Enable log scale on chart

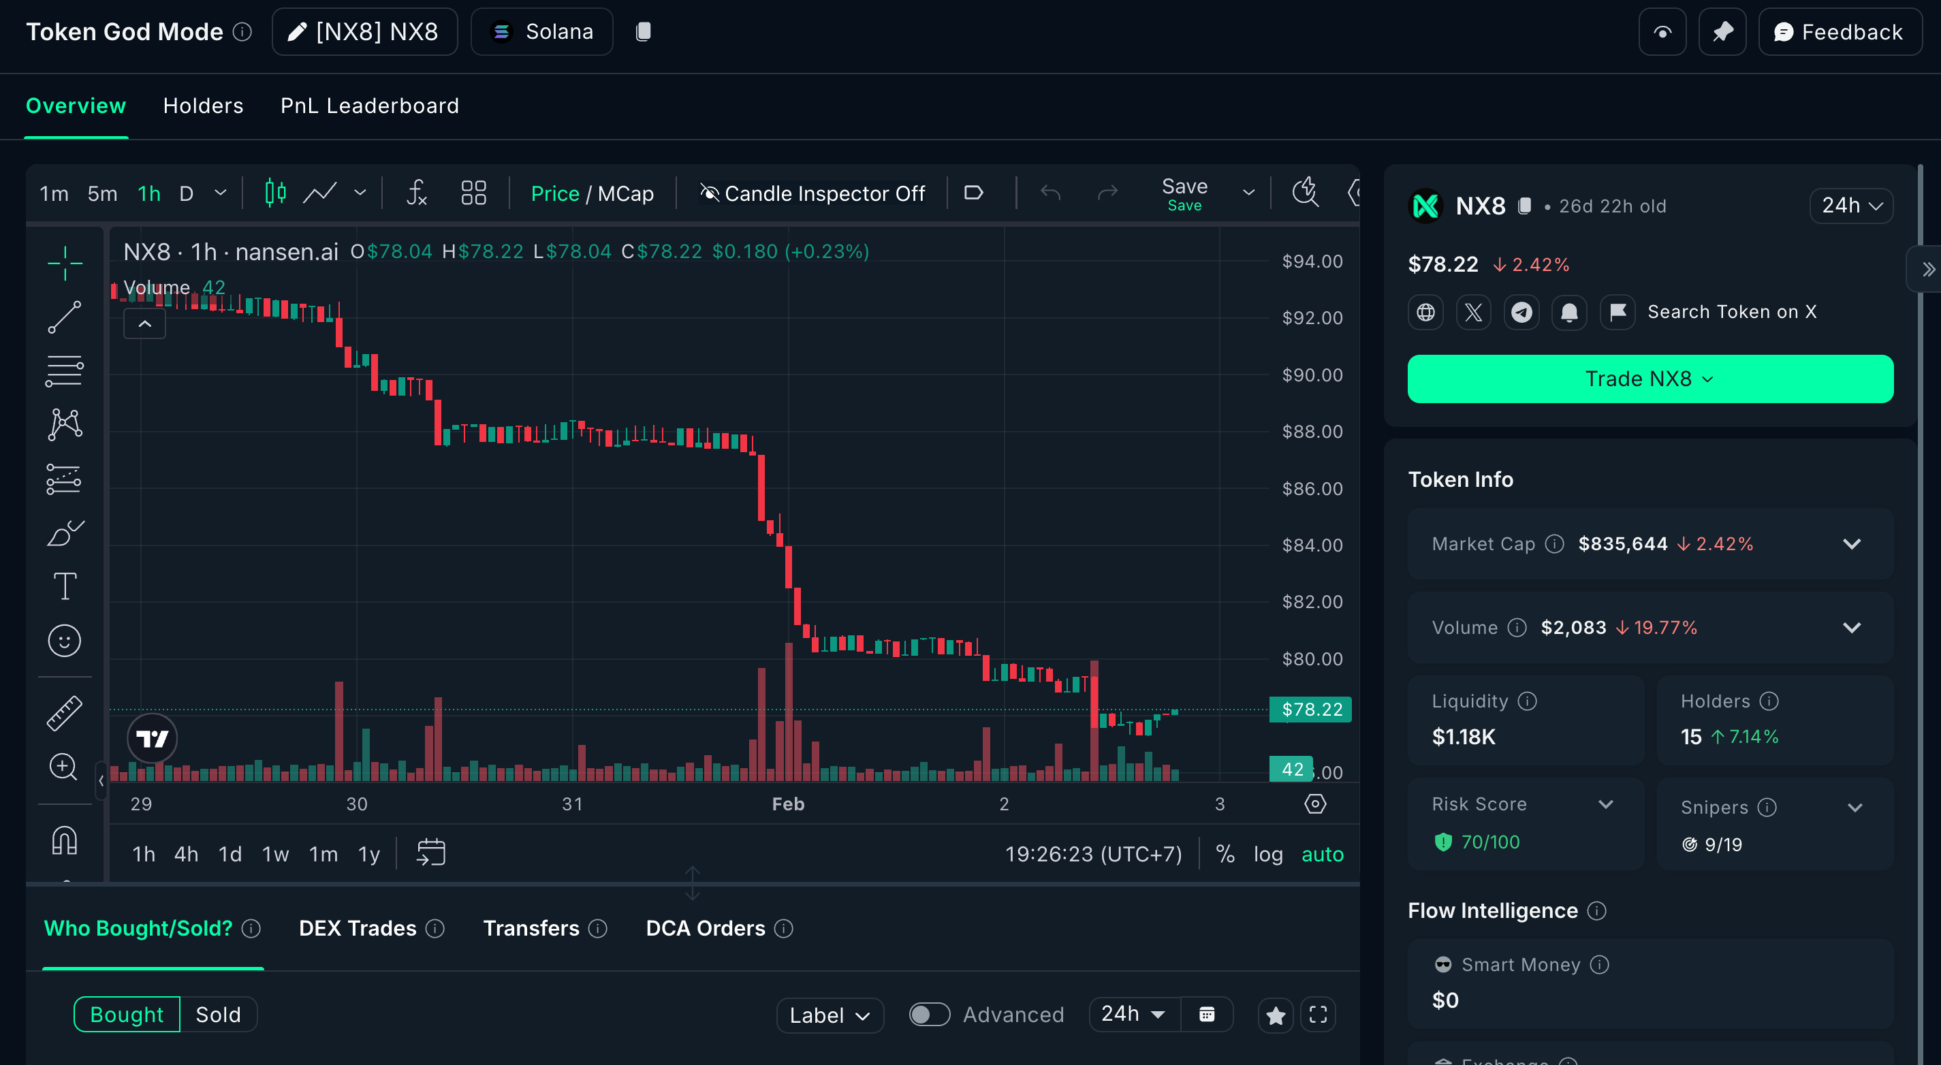click(x=1267, y=854)
